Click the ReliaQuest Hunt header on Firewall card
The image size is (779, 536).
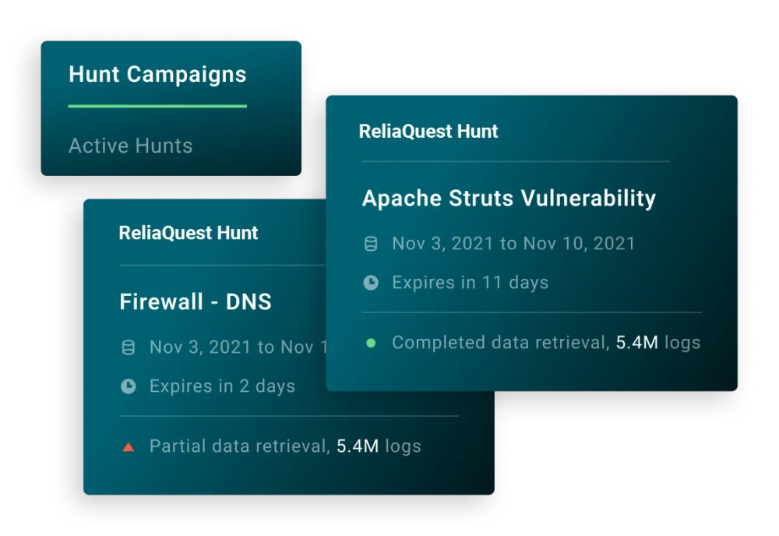189,232
